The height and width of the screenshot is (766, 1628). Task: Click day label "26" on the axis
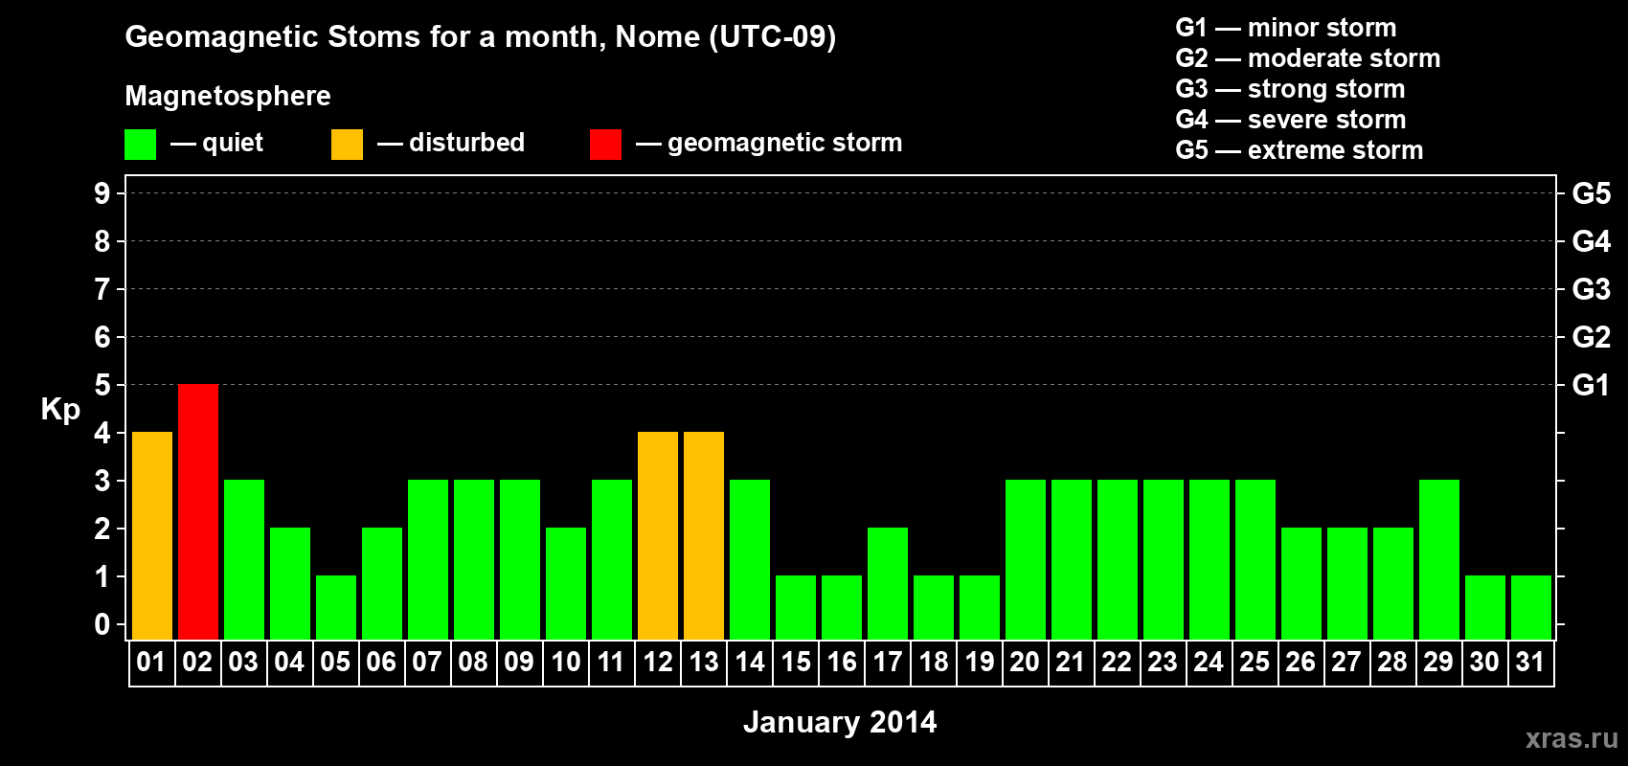(x=1300, y=662)
